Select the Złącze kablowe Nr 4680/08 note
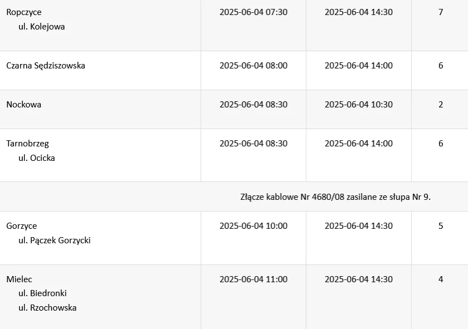The width and height of the screenshot is (468, 329). tap(335, 197)
